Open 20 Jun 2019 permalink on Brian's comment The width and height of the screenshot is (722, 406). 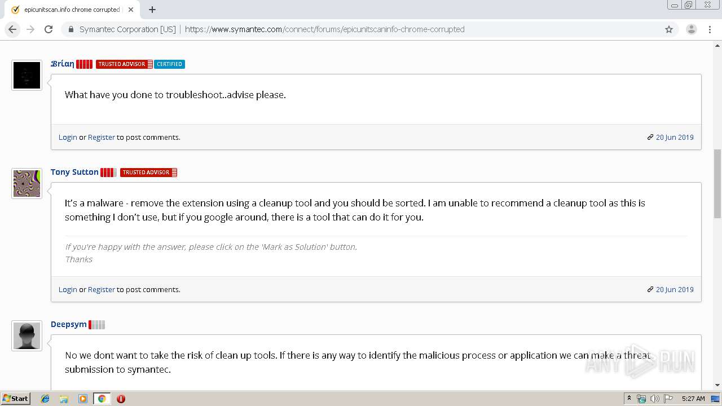pos(674,137)
